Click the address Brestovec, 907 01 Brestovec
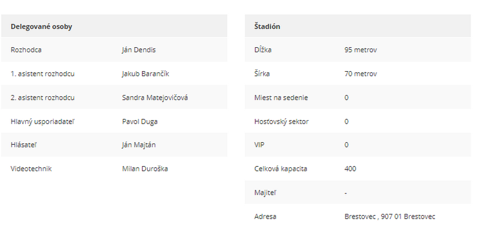The image size is (486, 234). (389, 216)
